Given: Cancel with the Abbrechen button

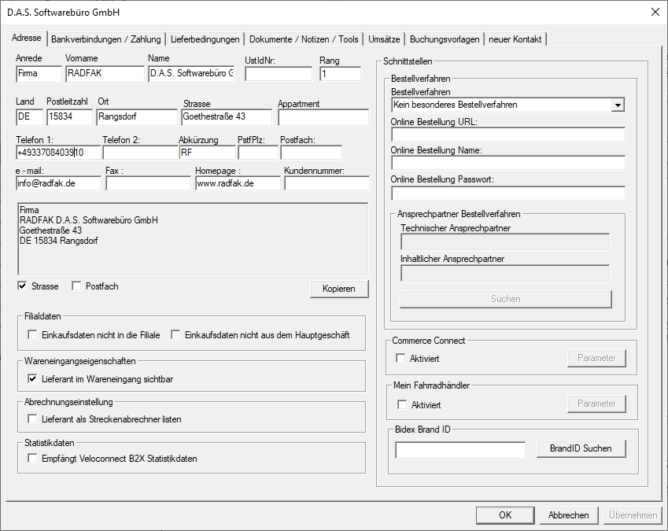Looking at the screenshot, I should pyautogui.click(x=568, y=515).
